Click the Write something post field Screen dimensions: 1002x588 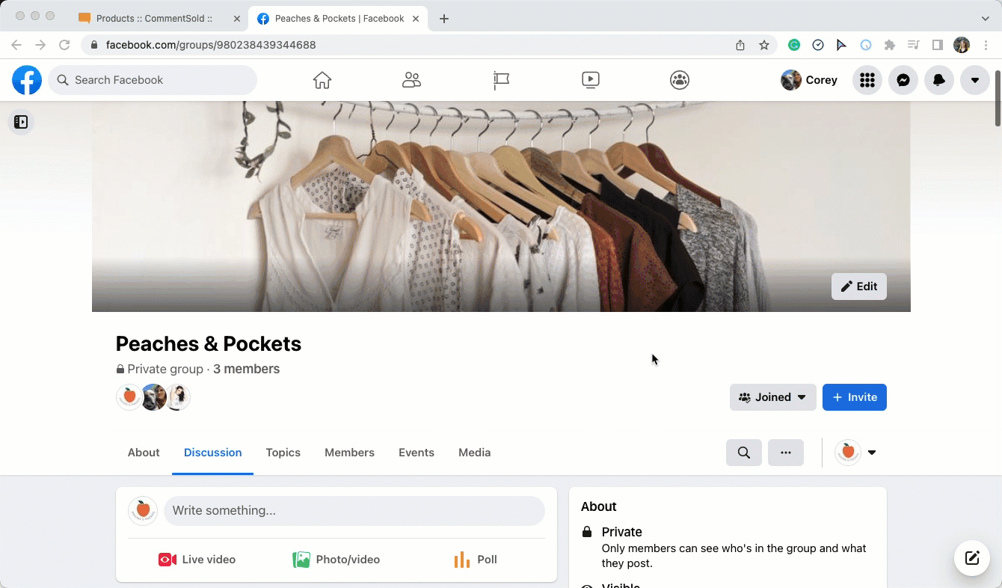[354, 511]
